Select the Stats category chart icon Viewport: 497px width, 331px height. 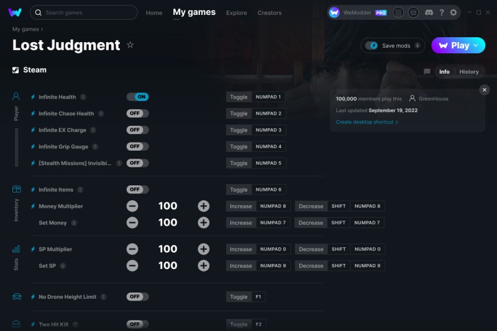16,249
